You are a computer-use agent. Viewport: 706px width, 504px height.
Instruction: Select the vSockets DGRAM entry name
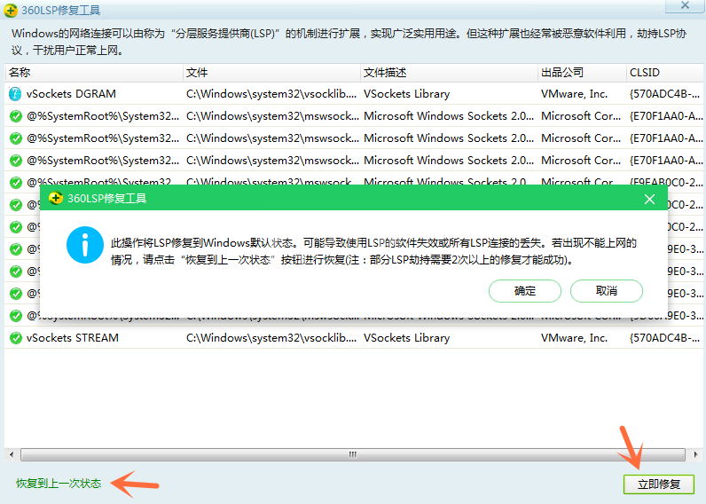[x=71, y=94]
